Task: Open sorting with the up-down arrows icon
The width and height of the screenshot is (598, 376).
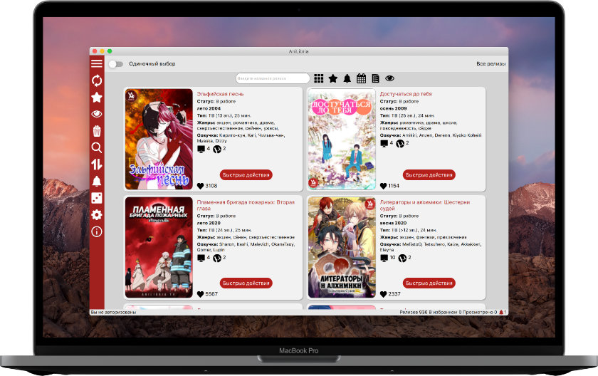Action: 97,164
